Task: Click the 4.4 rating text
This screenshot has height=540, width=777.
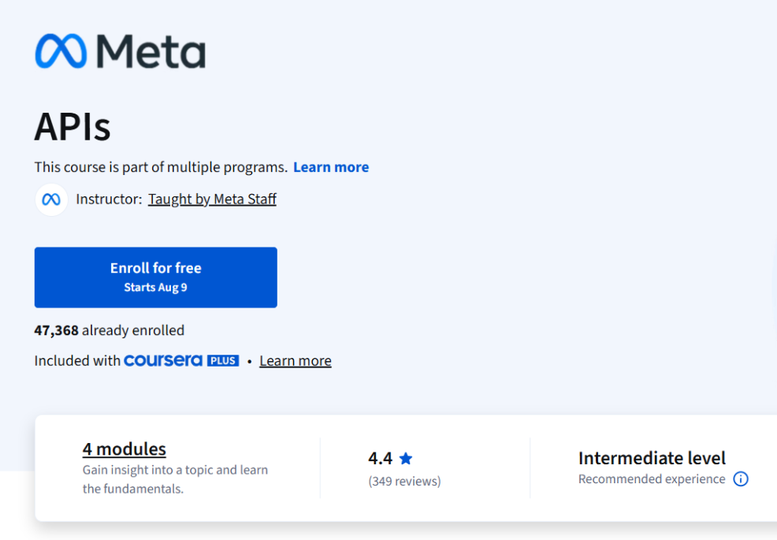Action: click(380, 458)
